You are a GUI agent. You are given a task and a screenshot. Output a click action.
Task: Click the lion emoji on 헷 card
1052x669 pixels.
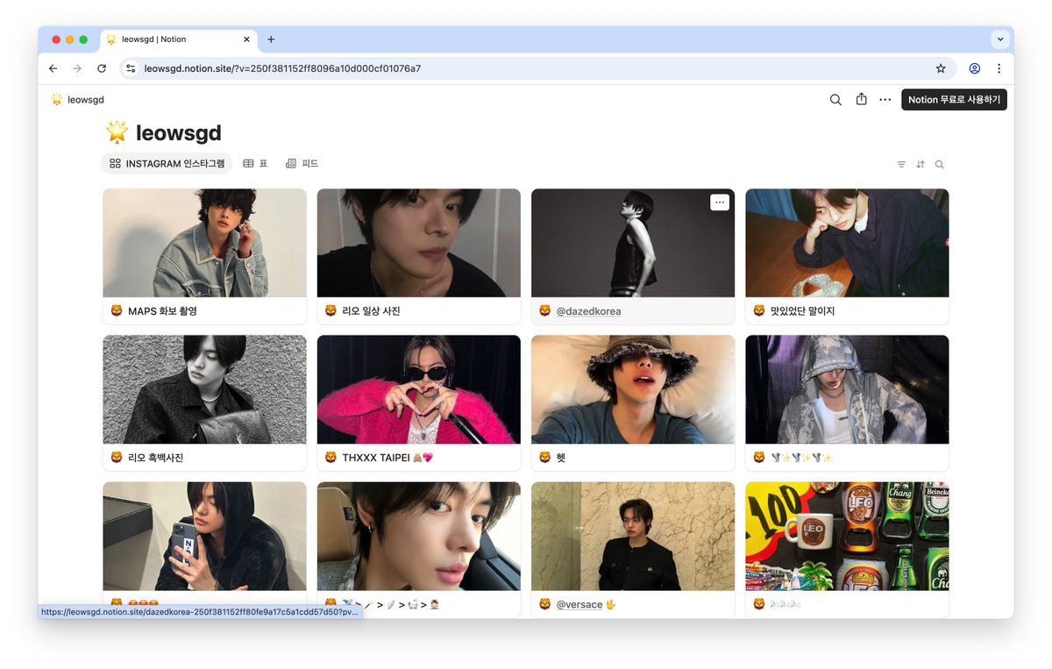(544, 458)
